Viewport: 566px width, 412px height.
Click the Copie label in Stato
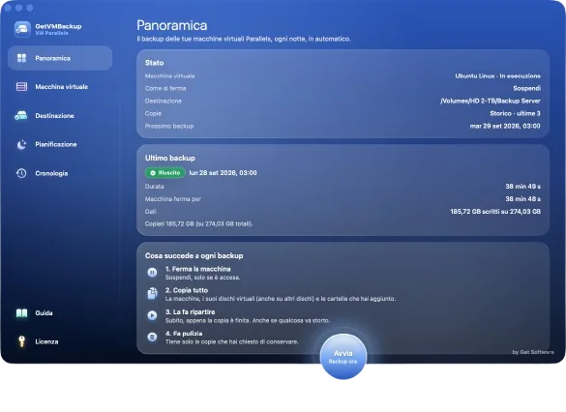[x=153, y=113]
